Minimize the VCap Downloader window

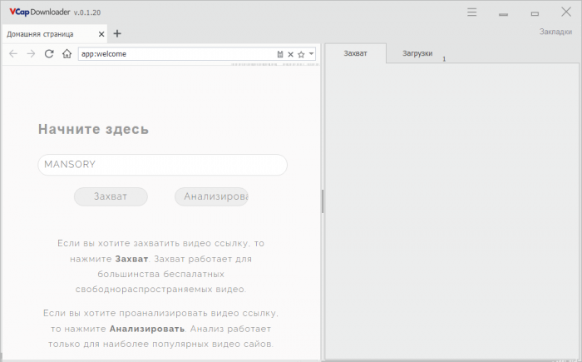[x=503, y=14]
